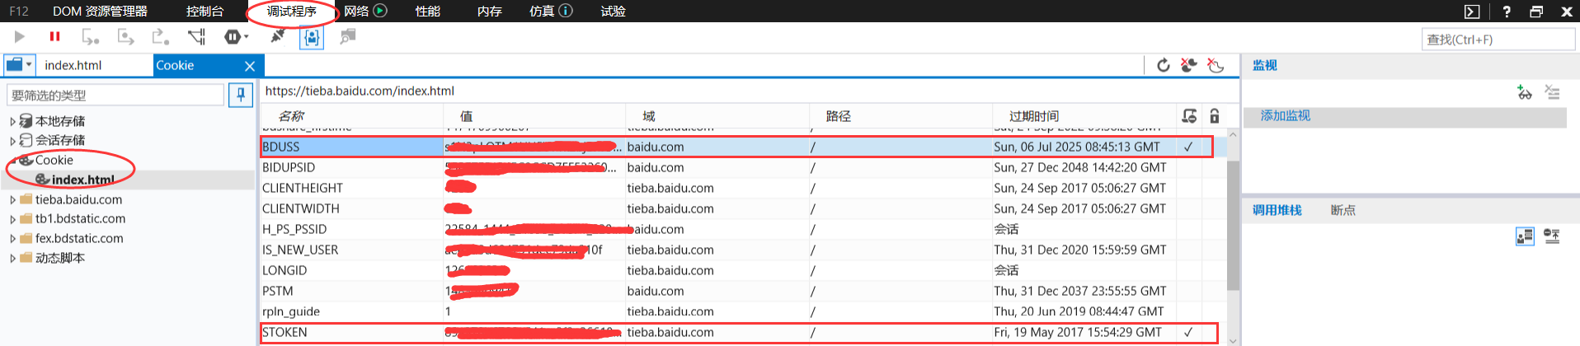Expand the 本地存储 tree node
This screenshot has width=1580, height=346.
pyautogui.click(x=12, y=121)
